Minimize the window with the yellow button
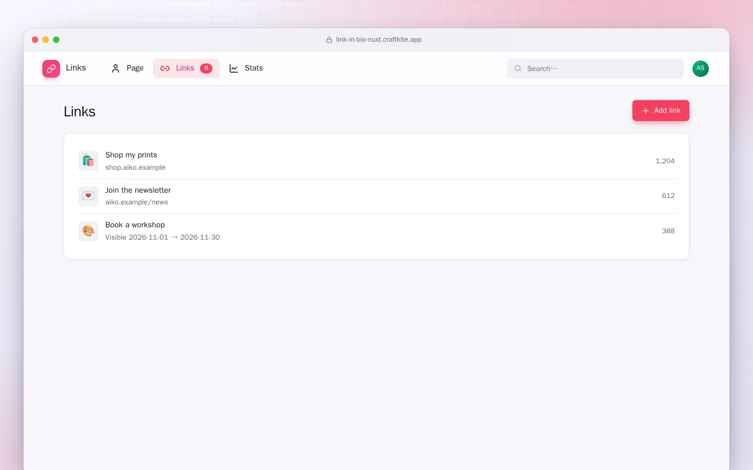Screen dimensions: 753x470 coord(46,40)
